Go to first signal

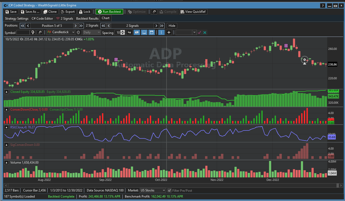pyautogui.click(x=103, y=26)
